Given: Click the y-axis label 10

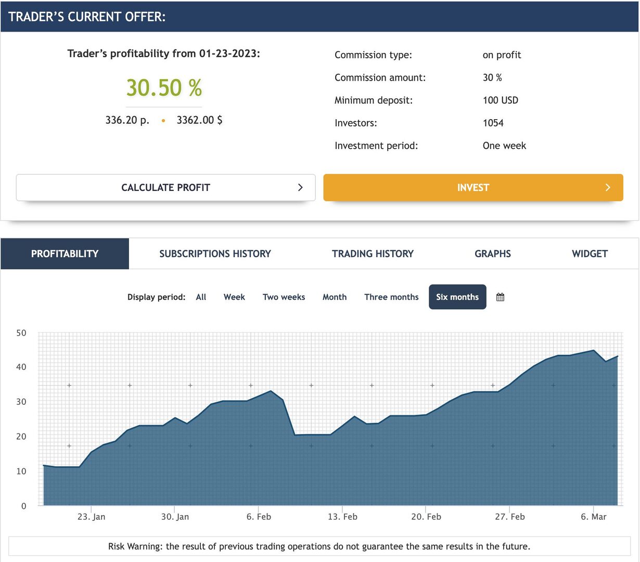Looking at the screenshot, I should pyautogui.click(x=21, y=471).
